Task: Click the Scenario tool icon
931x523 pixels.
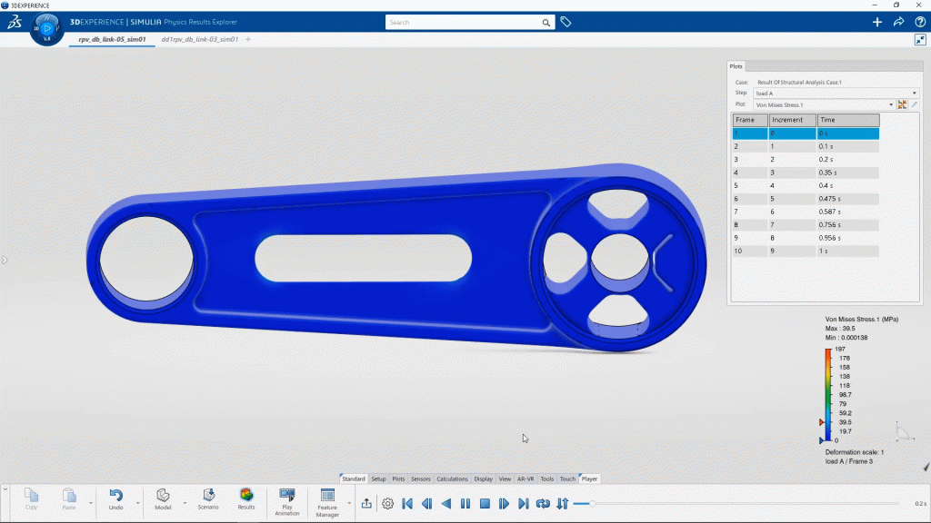Action: pos(208,498)
